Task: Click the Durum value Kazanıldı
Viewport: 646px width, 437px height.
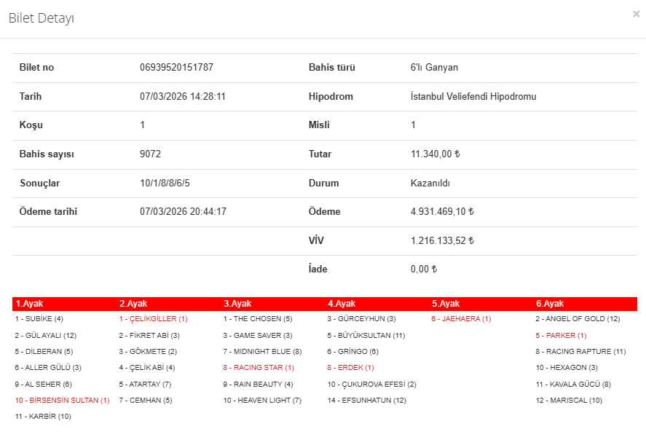Action: [435, 183]
